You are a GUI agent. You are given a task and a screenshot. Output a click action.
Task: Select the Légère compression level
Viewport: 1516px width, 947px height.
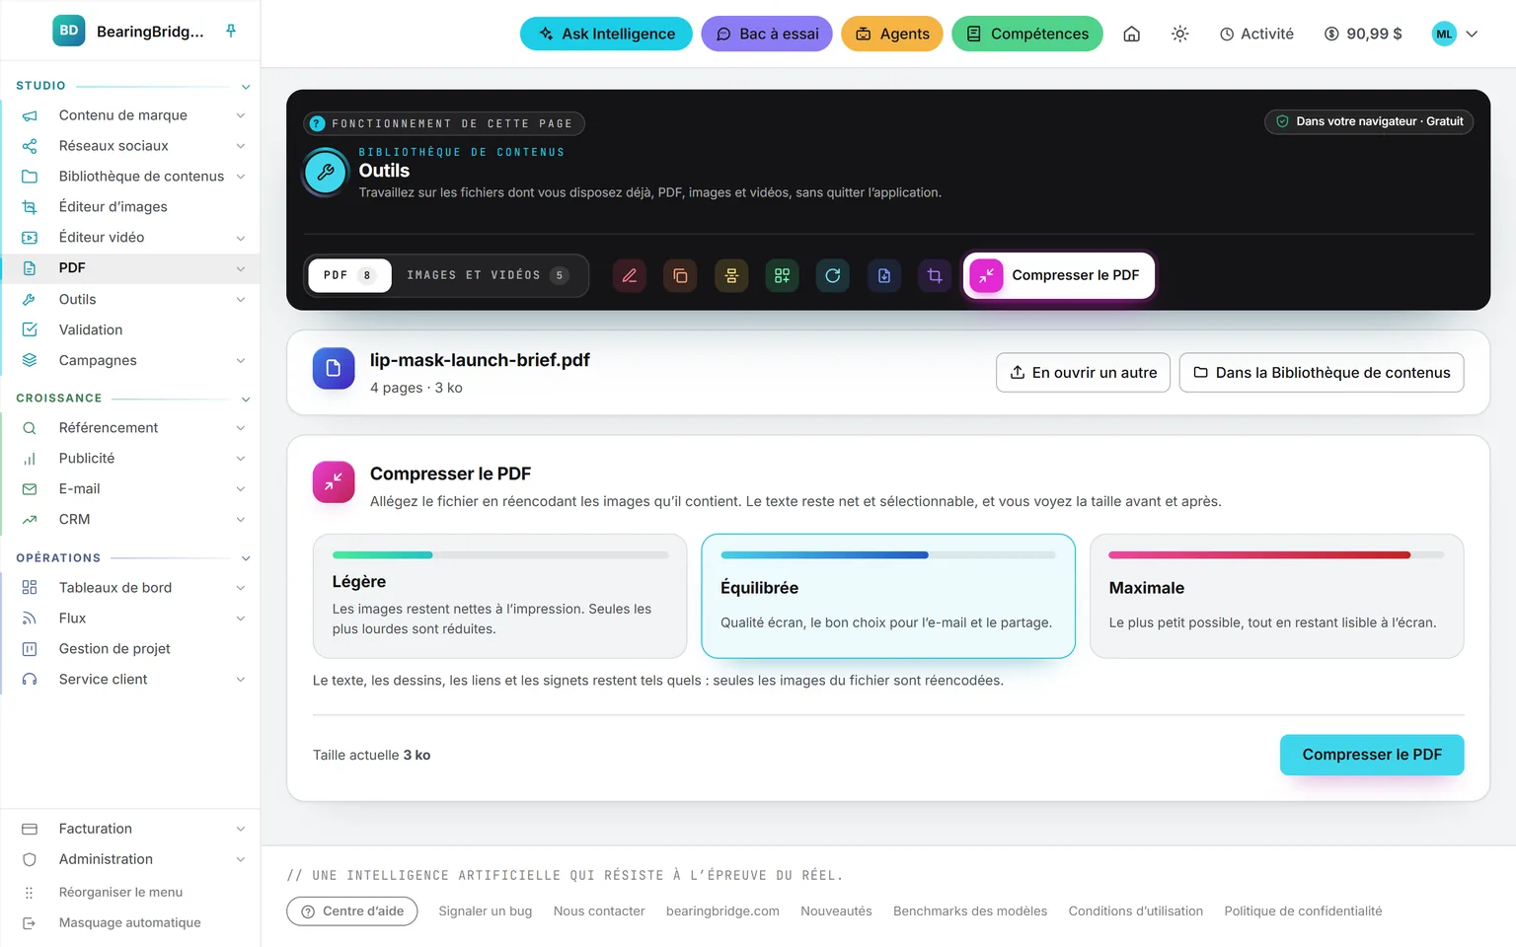(499, 596)
